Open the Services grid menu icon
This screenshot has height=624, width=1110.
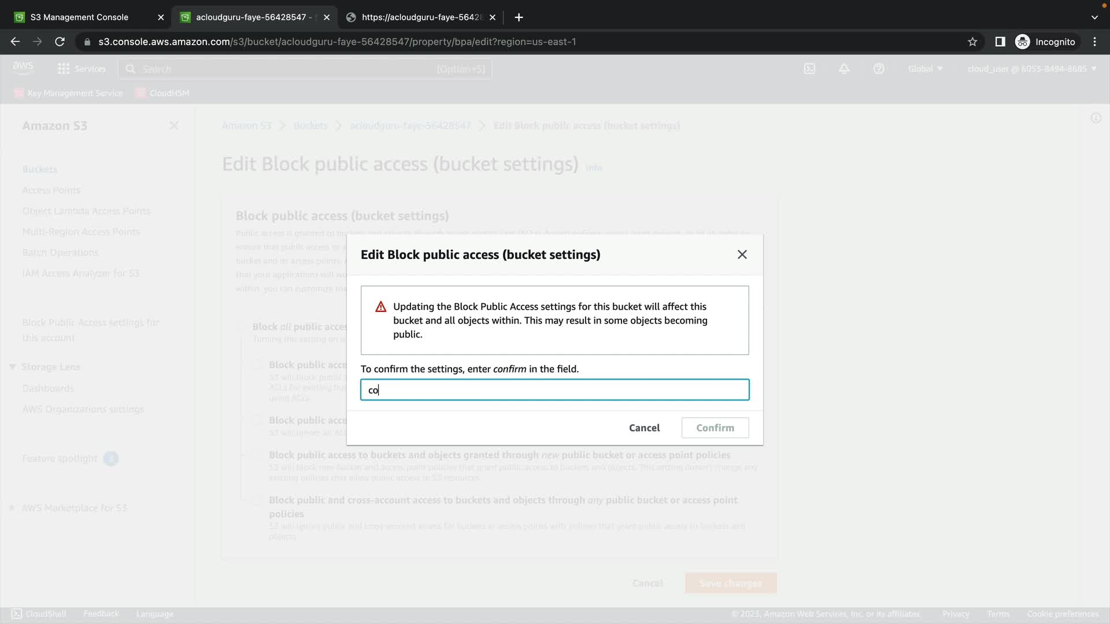[64, 69]
